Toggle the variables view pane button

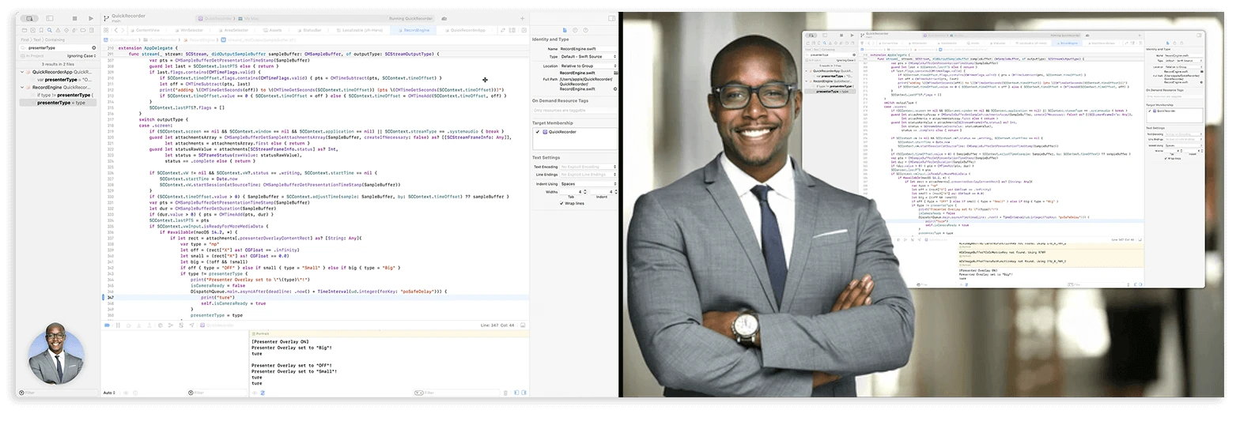(516, 393)
